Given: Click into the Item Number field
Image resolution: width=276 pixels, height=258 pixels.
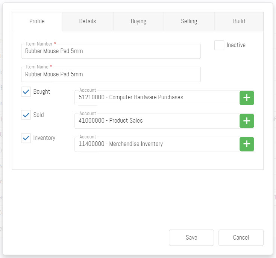Looking at the screenshot, I should pos(111,52).
